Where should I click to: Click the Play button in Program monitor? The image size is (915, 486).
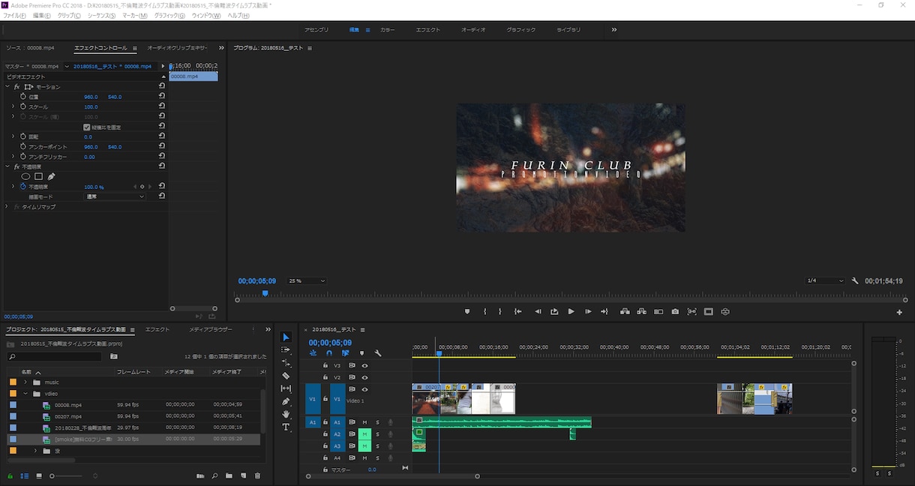coord(571,311)
